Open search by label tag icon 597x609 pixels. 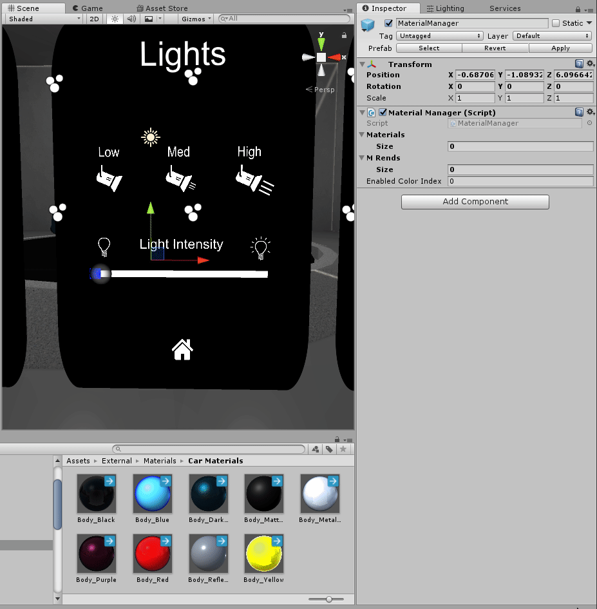click(329, 449)
